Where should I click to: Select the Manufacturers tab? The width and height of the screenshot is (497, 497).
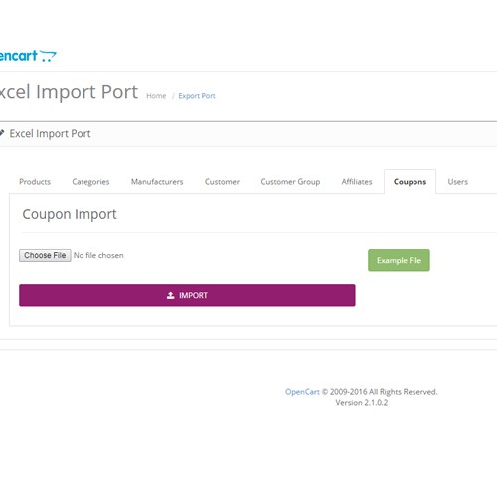tap(157, 182)
